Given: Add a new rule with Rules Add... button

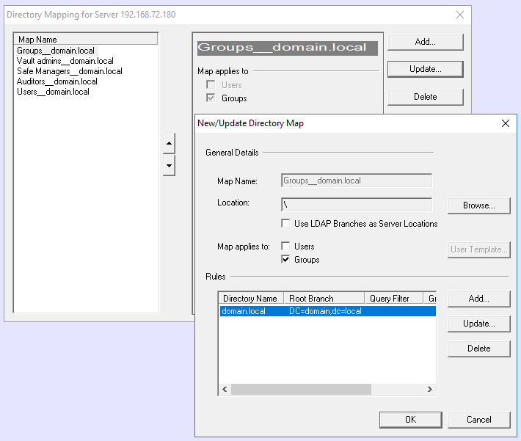Looking at the screenshot, I should point(478,299).
